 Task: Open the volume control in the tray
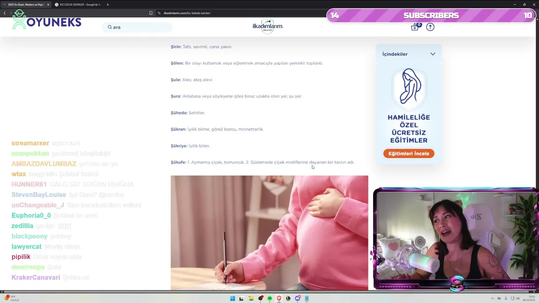[x=518, y=298]
